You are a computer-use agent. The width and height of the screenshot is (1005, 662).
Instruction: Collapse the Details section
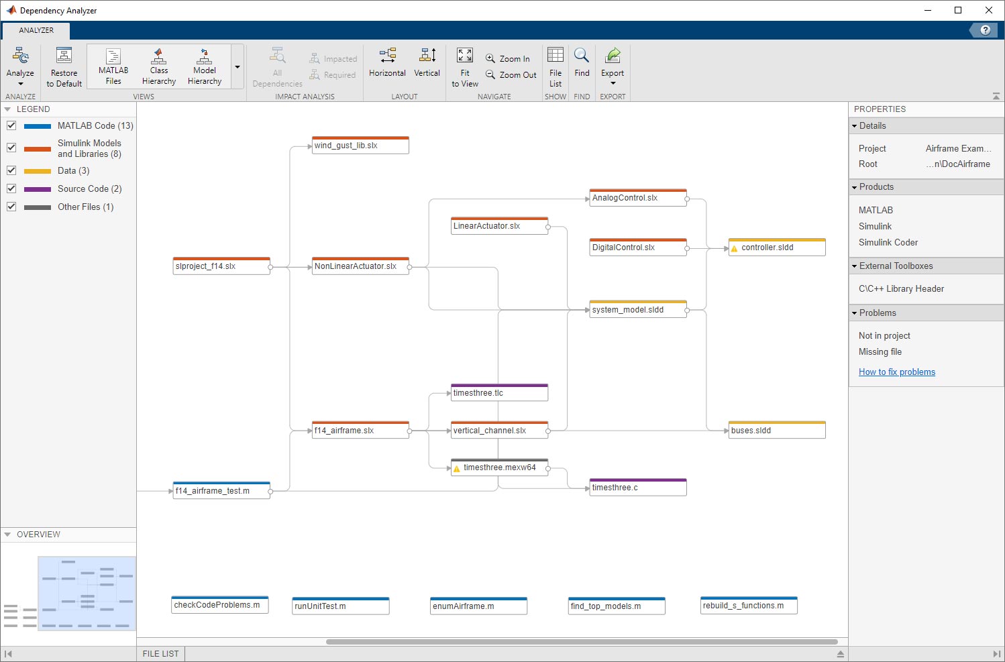[855, 126]
